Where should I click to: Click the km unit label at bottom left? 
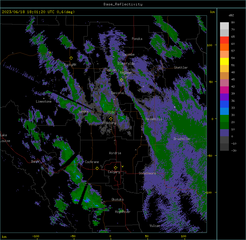pyautogui.click(x=4, y=237)
